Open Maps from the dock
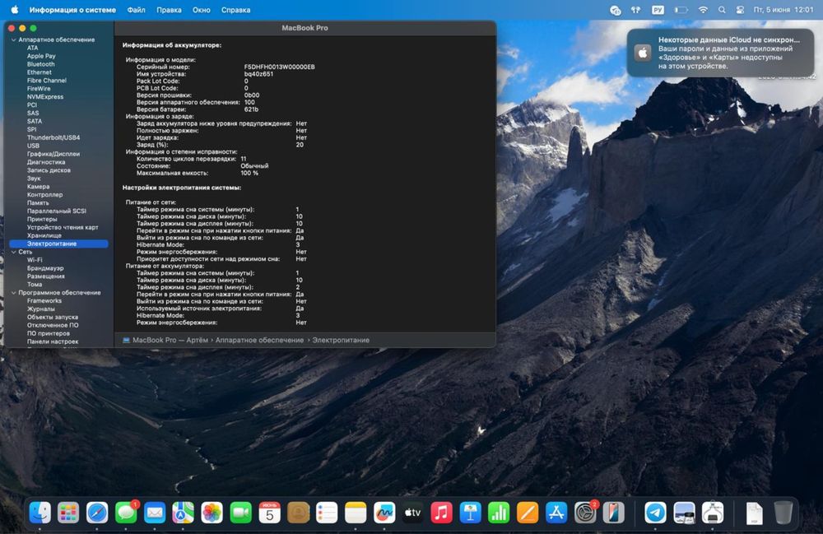Viewport: 823px width, 534px height. click(184, 513)
